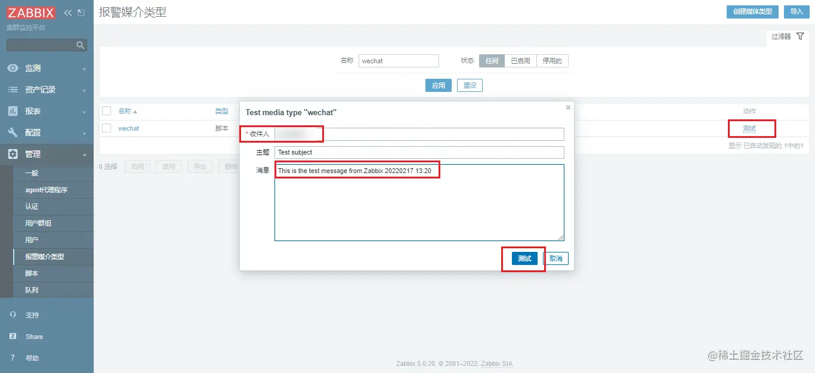Click the hide sidebar icon
Screen dimensions: 815x373
tap(81, 13)
